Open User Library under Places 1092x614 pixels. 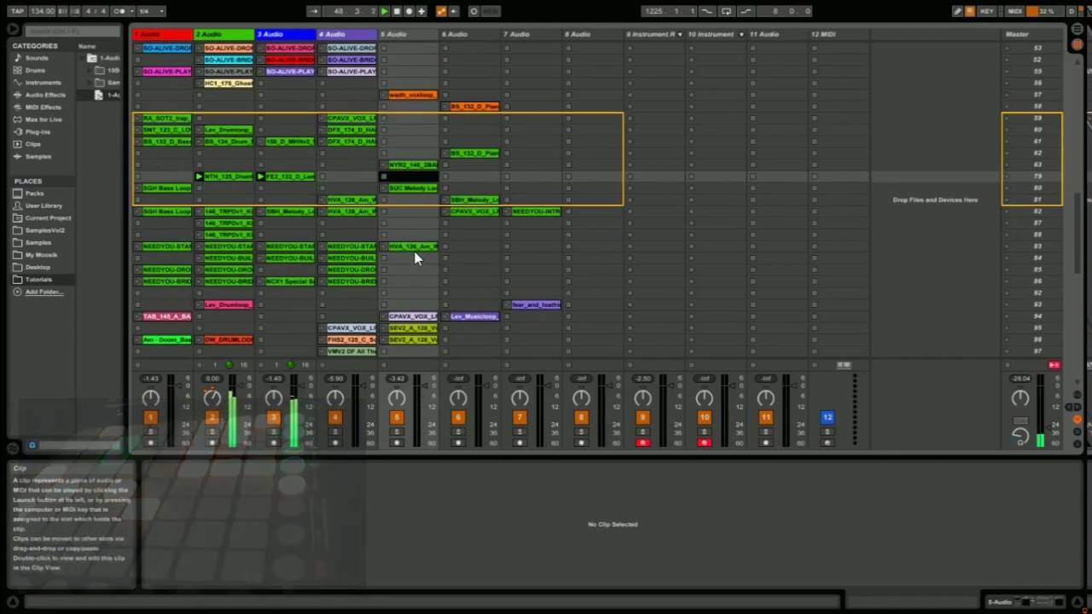[x=44, y=206]
